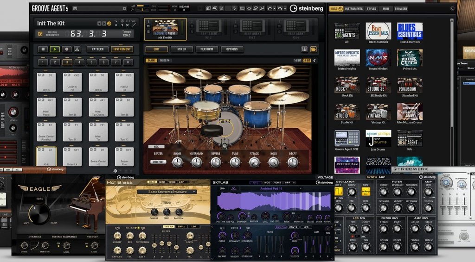Open the Vintage Kit thumbnail
The height and width of the screenshot is (262, 475).
(378, 112)
